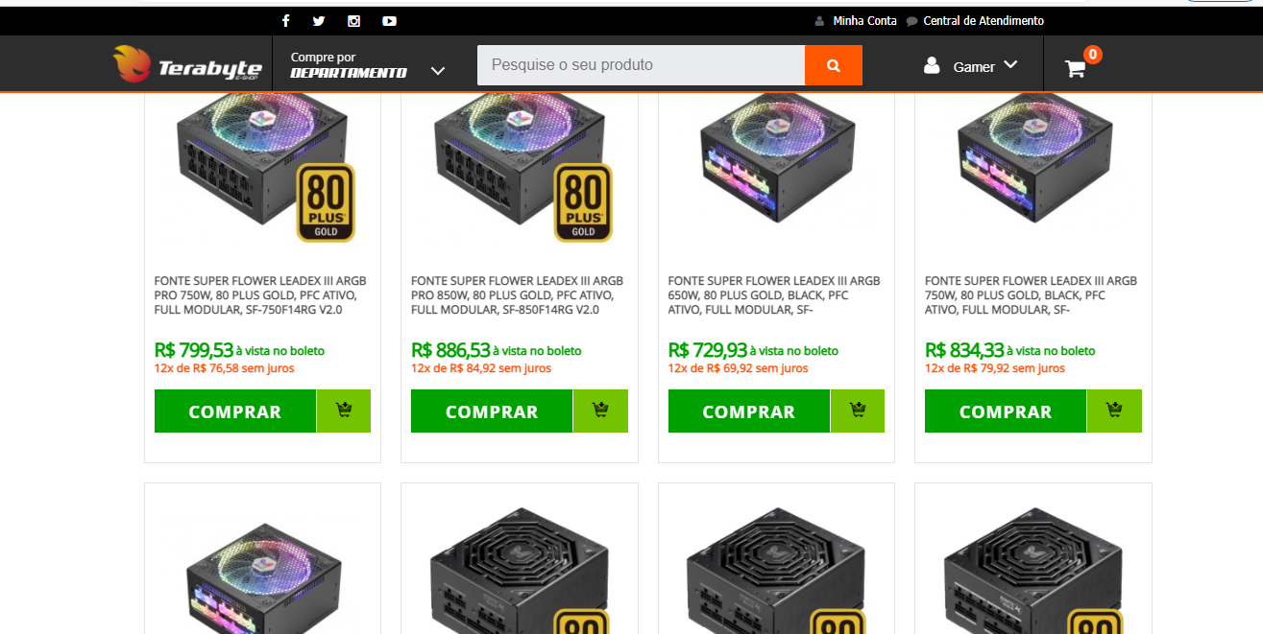Screen dimensions: 1263x634
Task: Go to Terabyte logo homepage
Action: 187,65
